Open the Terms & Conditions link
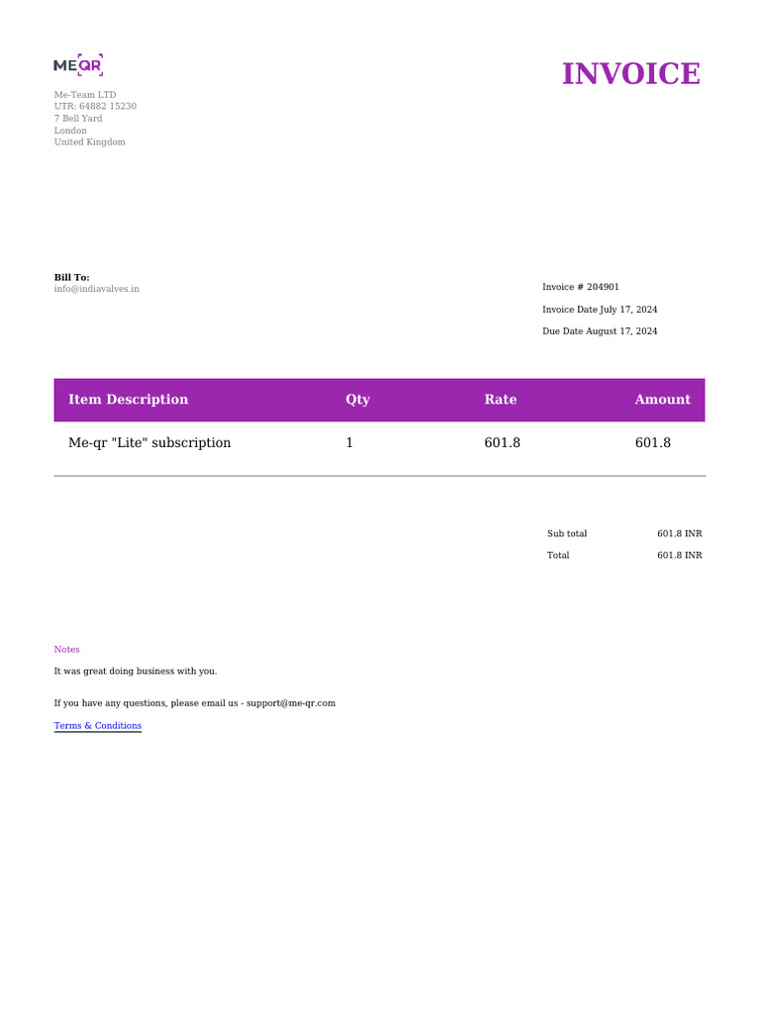Viewport: 760px width, 1013px height. pos(98,725)
